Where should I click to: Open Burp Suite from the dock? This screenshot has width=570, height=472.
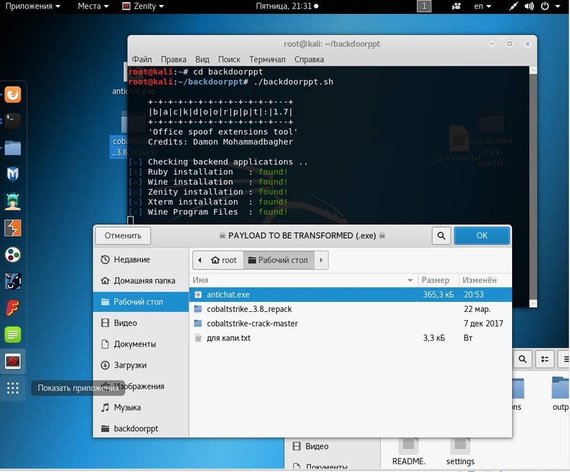(x=13, y=228)
